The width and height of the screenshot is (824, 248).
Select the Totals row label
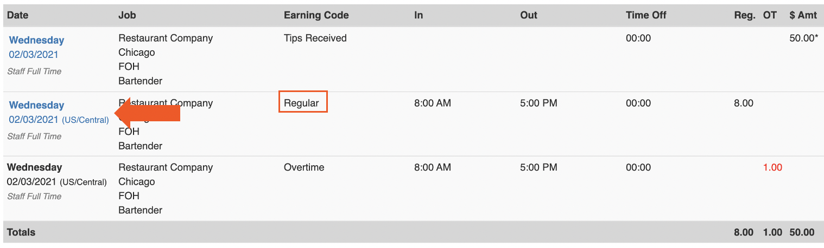21,232
